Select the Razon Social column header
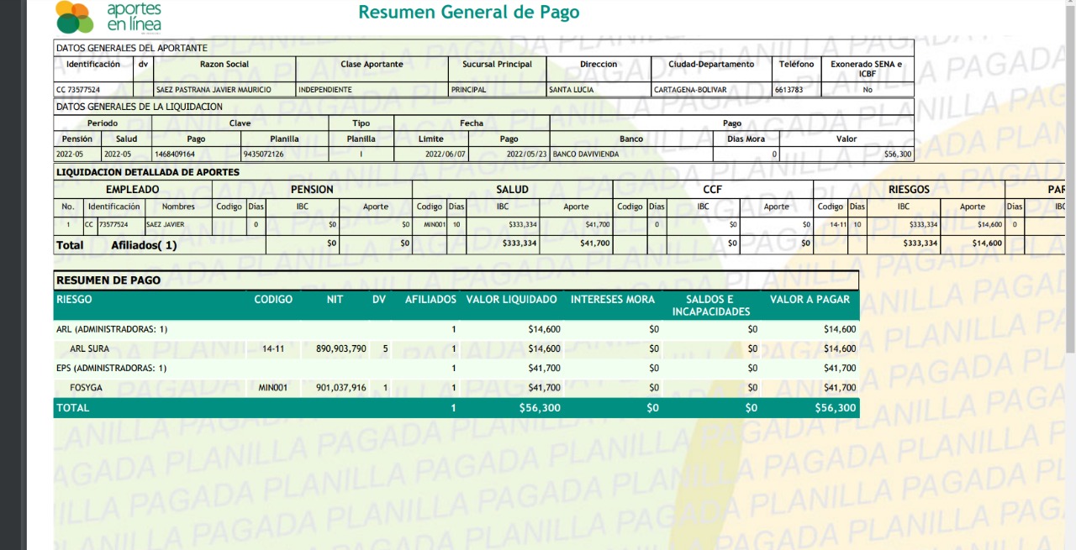The width and height of the screenshot is (1076, 550). [224, 64]
